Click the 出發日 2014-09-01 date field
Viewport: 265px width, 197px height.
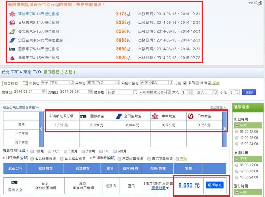click(30, 92)
